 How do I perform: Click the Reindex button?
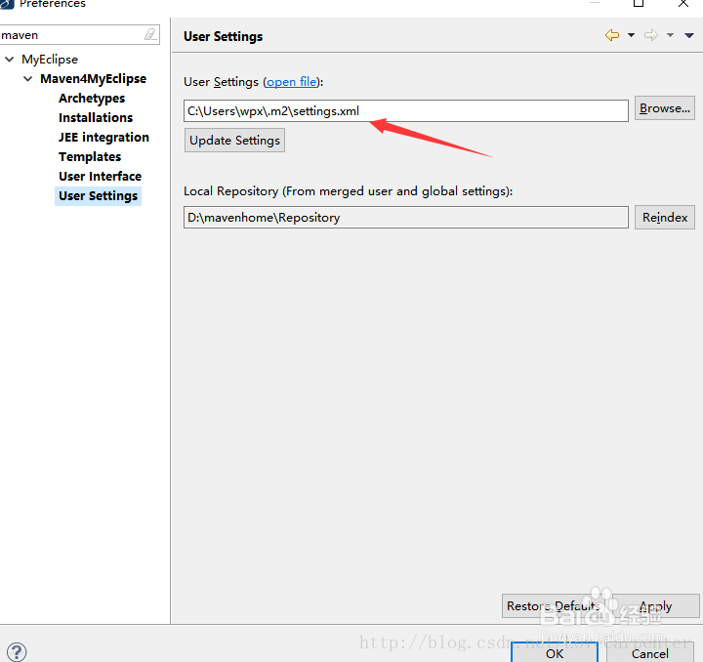[665, 218]
